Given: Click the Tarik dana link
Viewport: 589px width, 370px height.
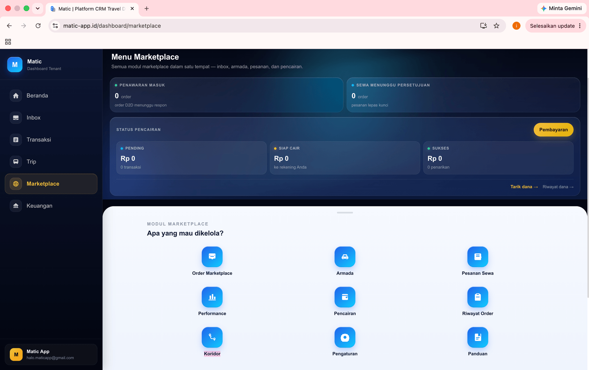Looking at the screenshot, I should [524, 187].
